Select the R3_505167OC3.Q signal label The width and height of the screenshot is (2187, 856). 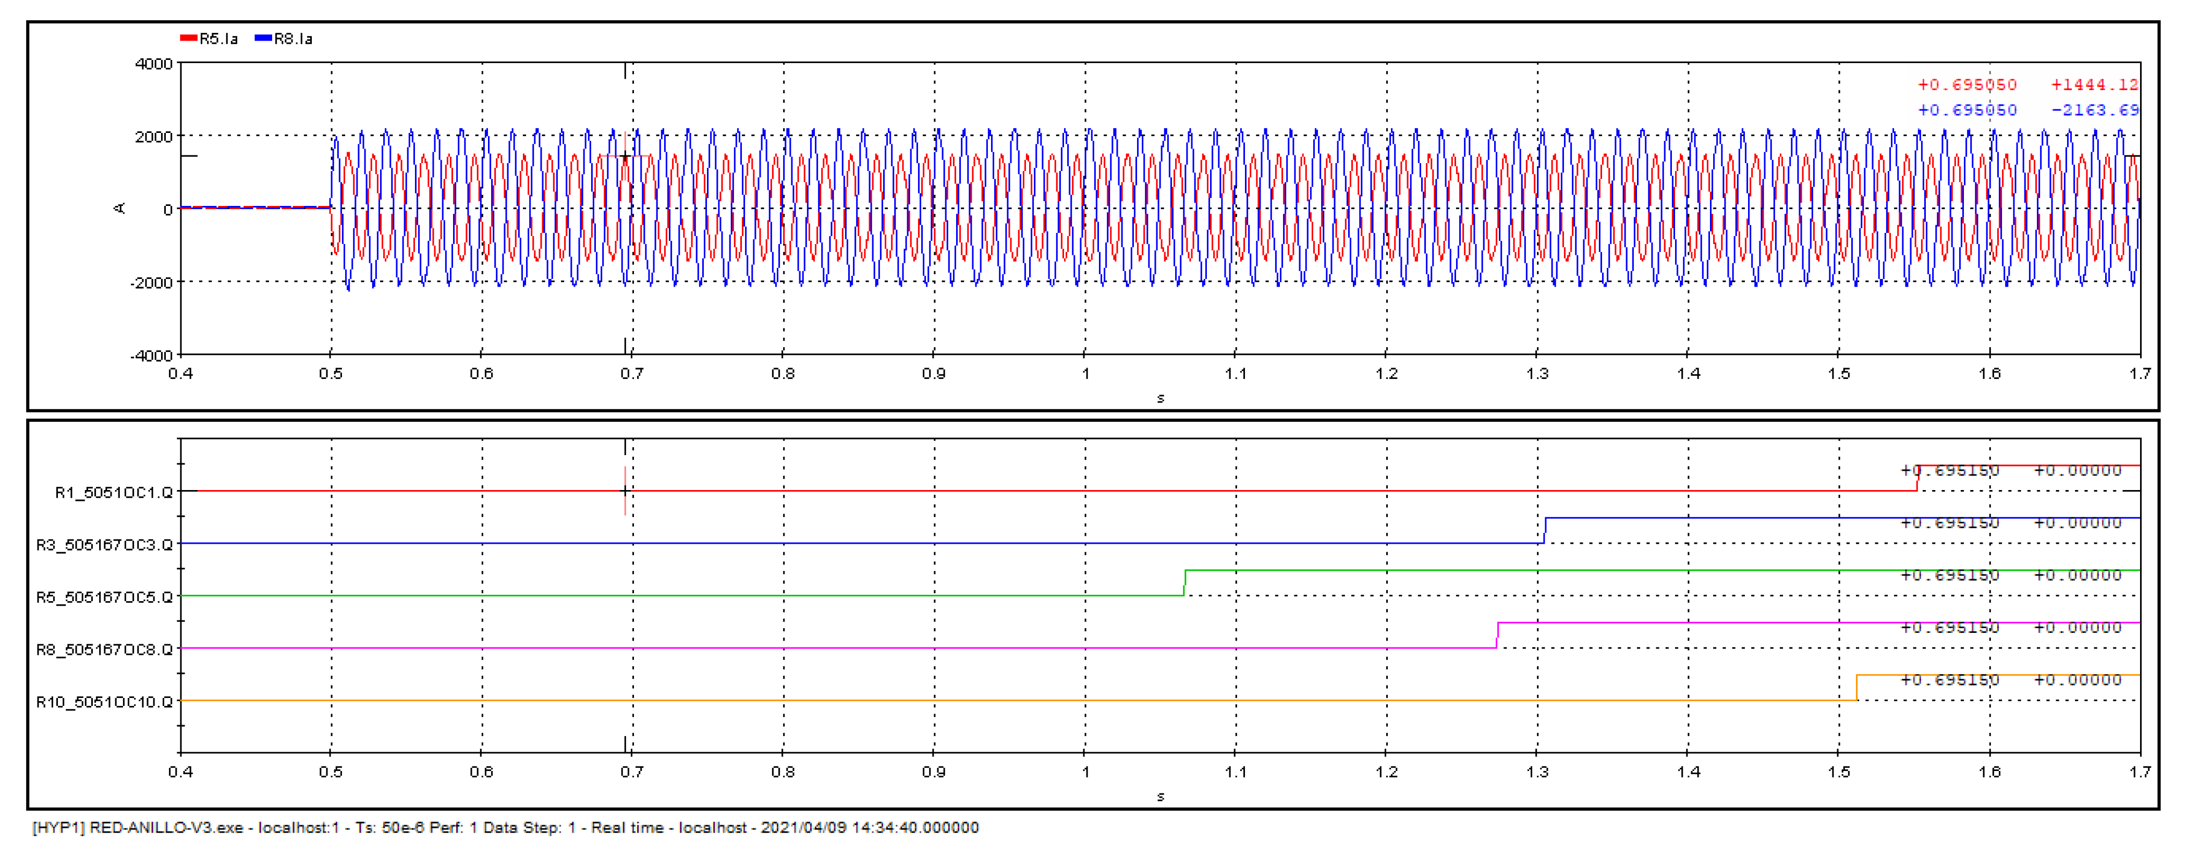click(x=104, y=544)
